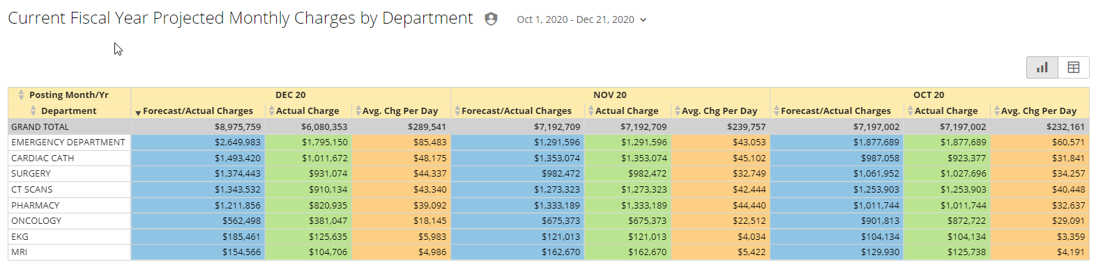Open CARDIAC CATH row label
1096x269 pixels.
tap(43, 158)
